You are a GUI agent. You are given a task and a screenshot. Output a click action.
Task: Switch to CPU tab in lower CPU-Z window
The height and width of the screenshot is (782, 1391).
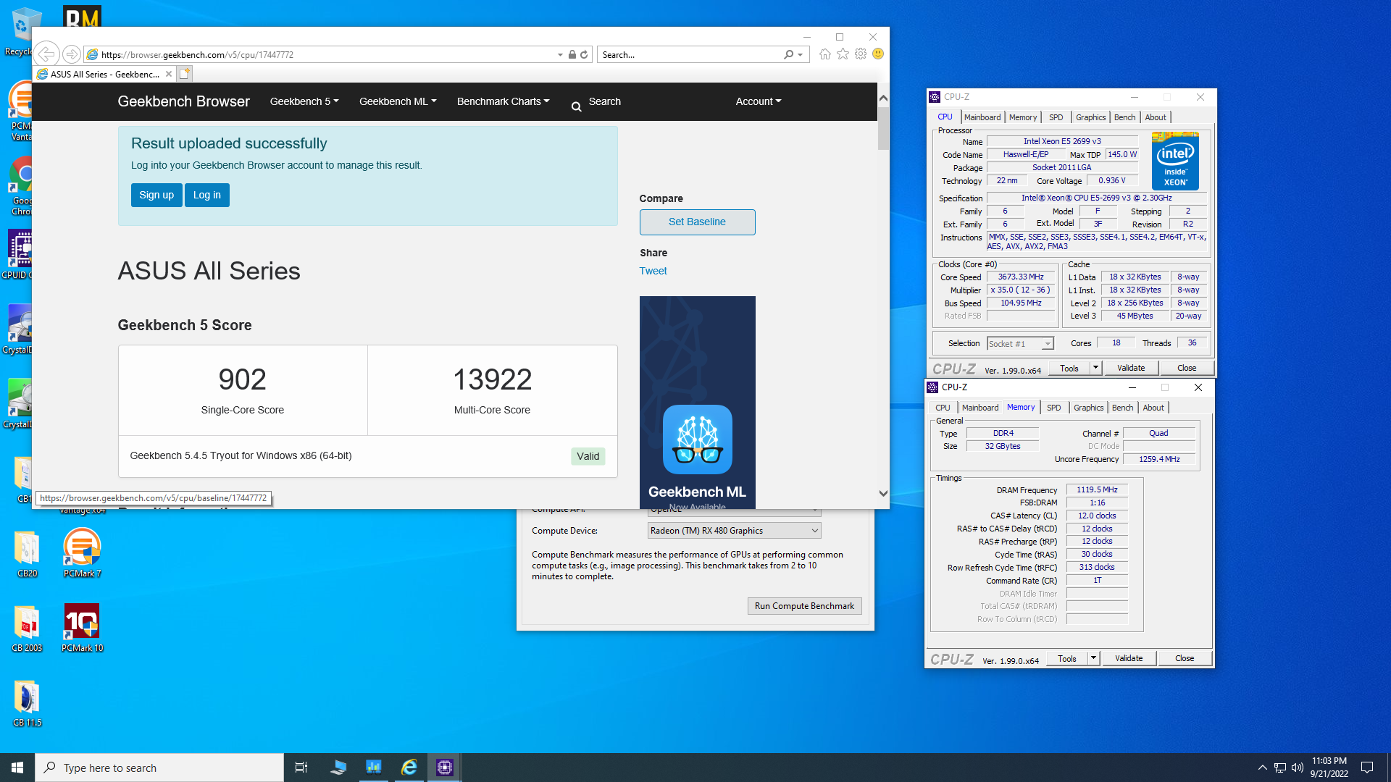pyautogui.click(x=943, y=408)
